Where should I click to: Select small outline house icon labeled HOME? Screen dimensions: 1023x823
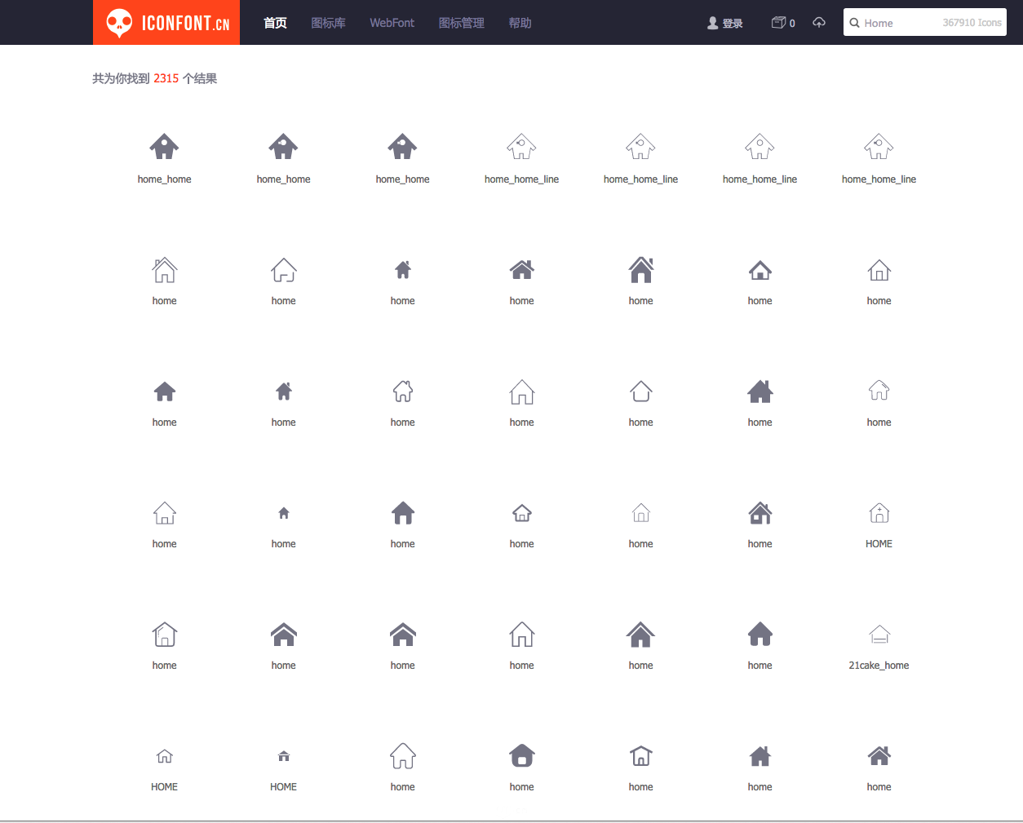pos(164,756)
